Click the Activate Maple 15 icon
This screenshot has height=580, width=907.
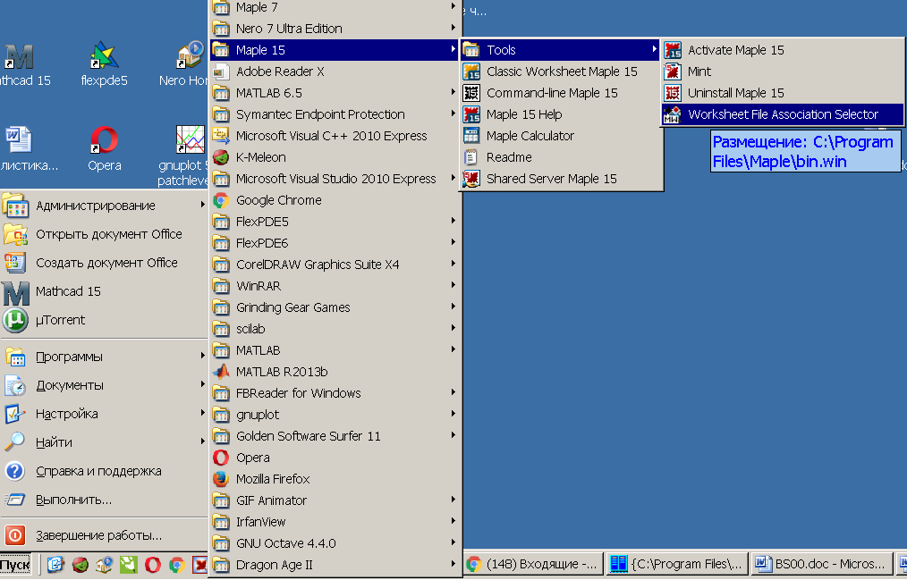pyautogui.click(x=673, y=50)
